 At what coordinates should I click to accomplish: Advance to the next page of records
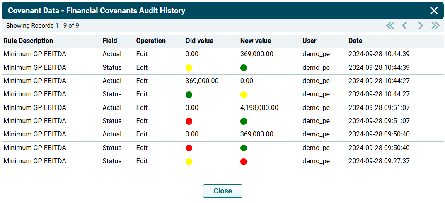coord(420,26)
